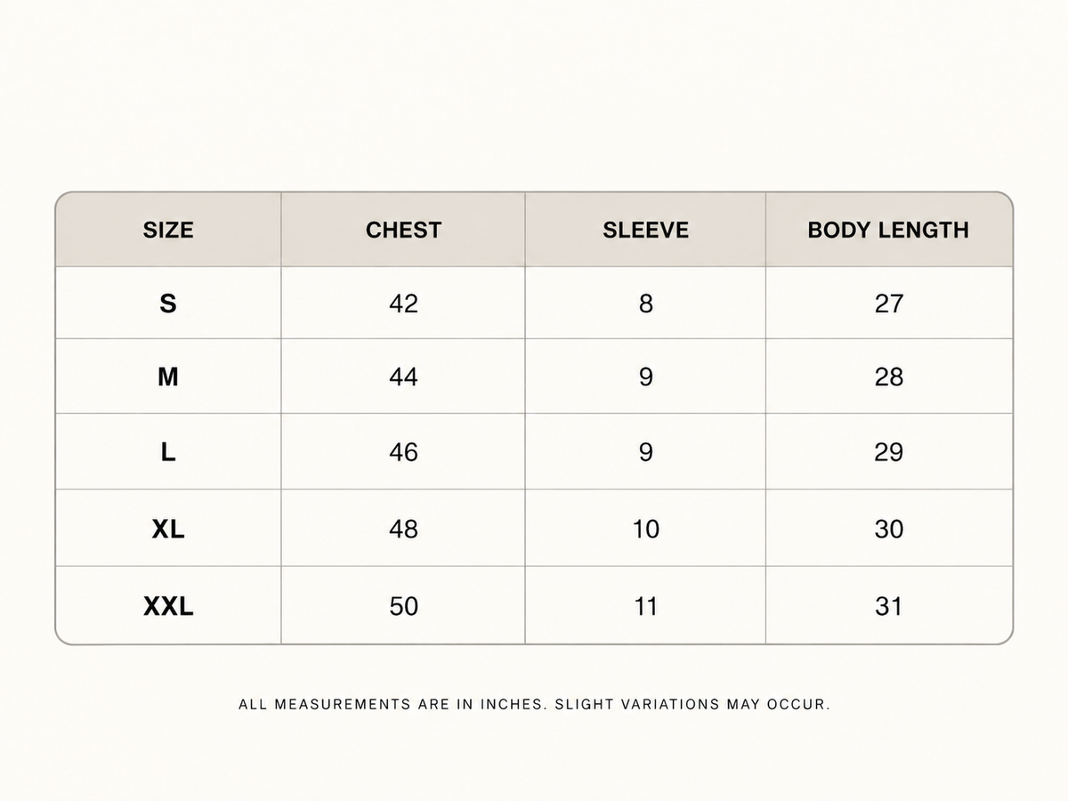1068x801 pixels.
Task: Click sleeve value 8 for size S
Action: 645,303
